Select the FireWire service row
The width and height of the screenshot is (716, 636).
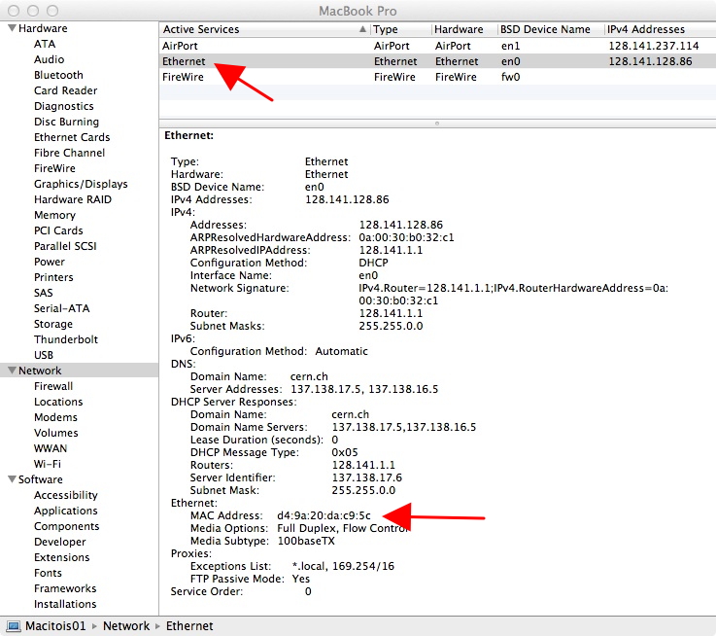pos(437,77)
